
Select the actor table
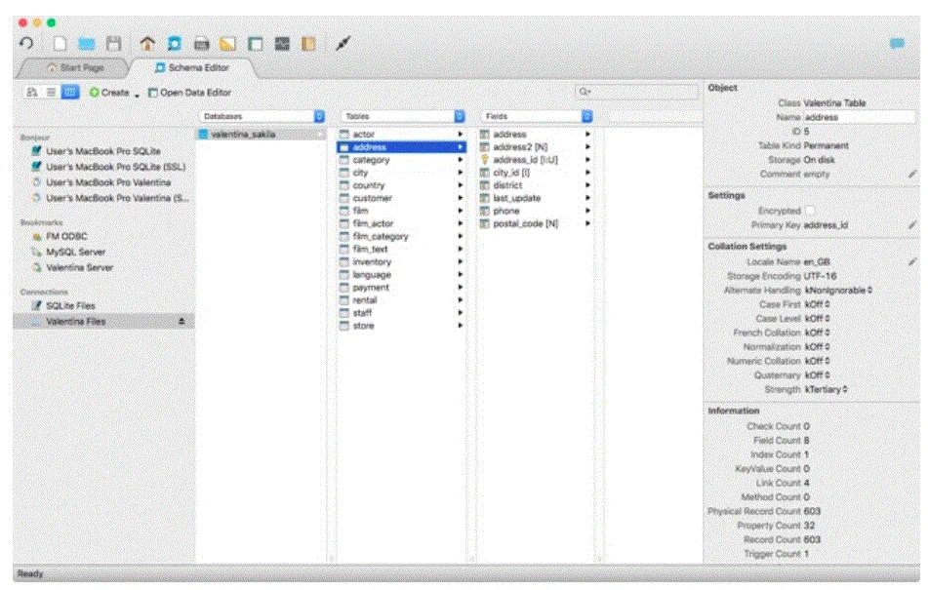coord(402,135)
